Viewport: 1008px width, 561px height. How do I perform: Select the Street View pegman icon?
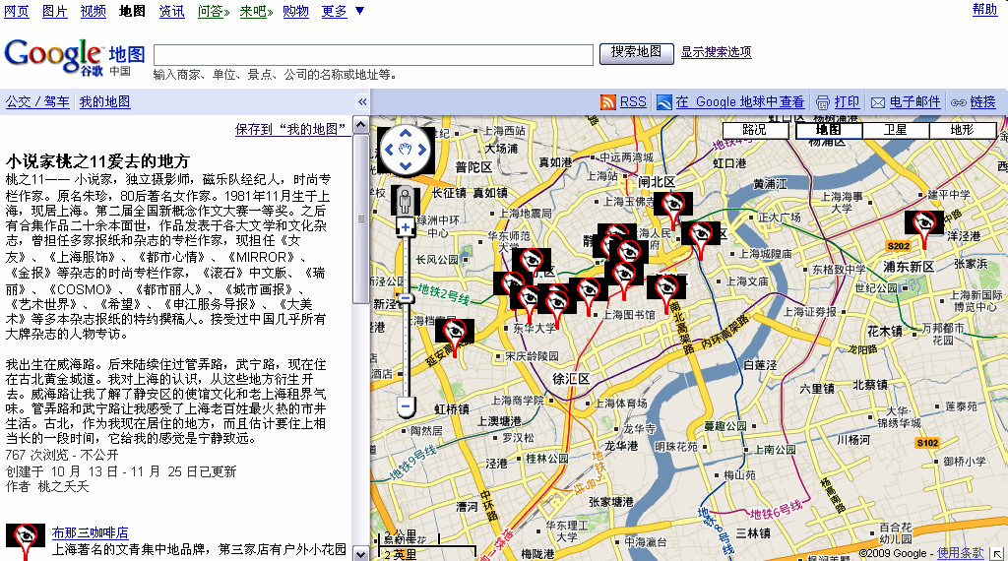pyautogui.click(x=405, y=201)
